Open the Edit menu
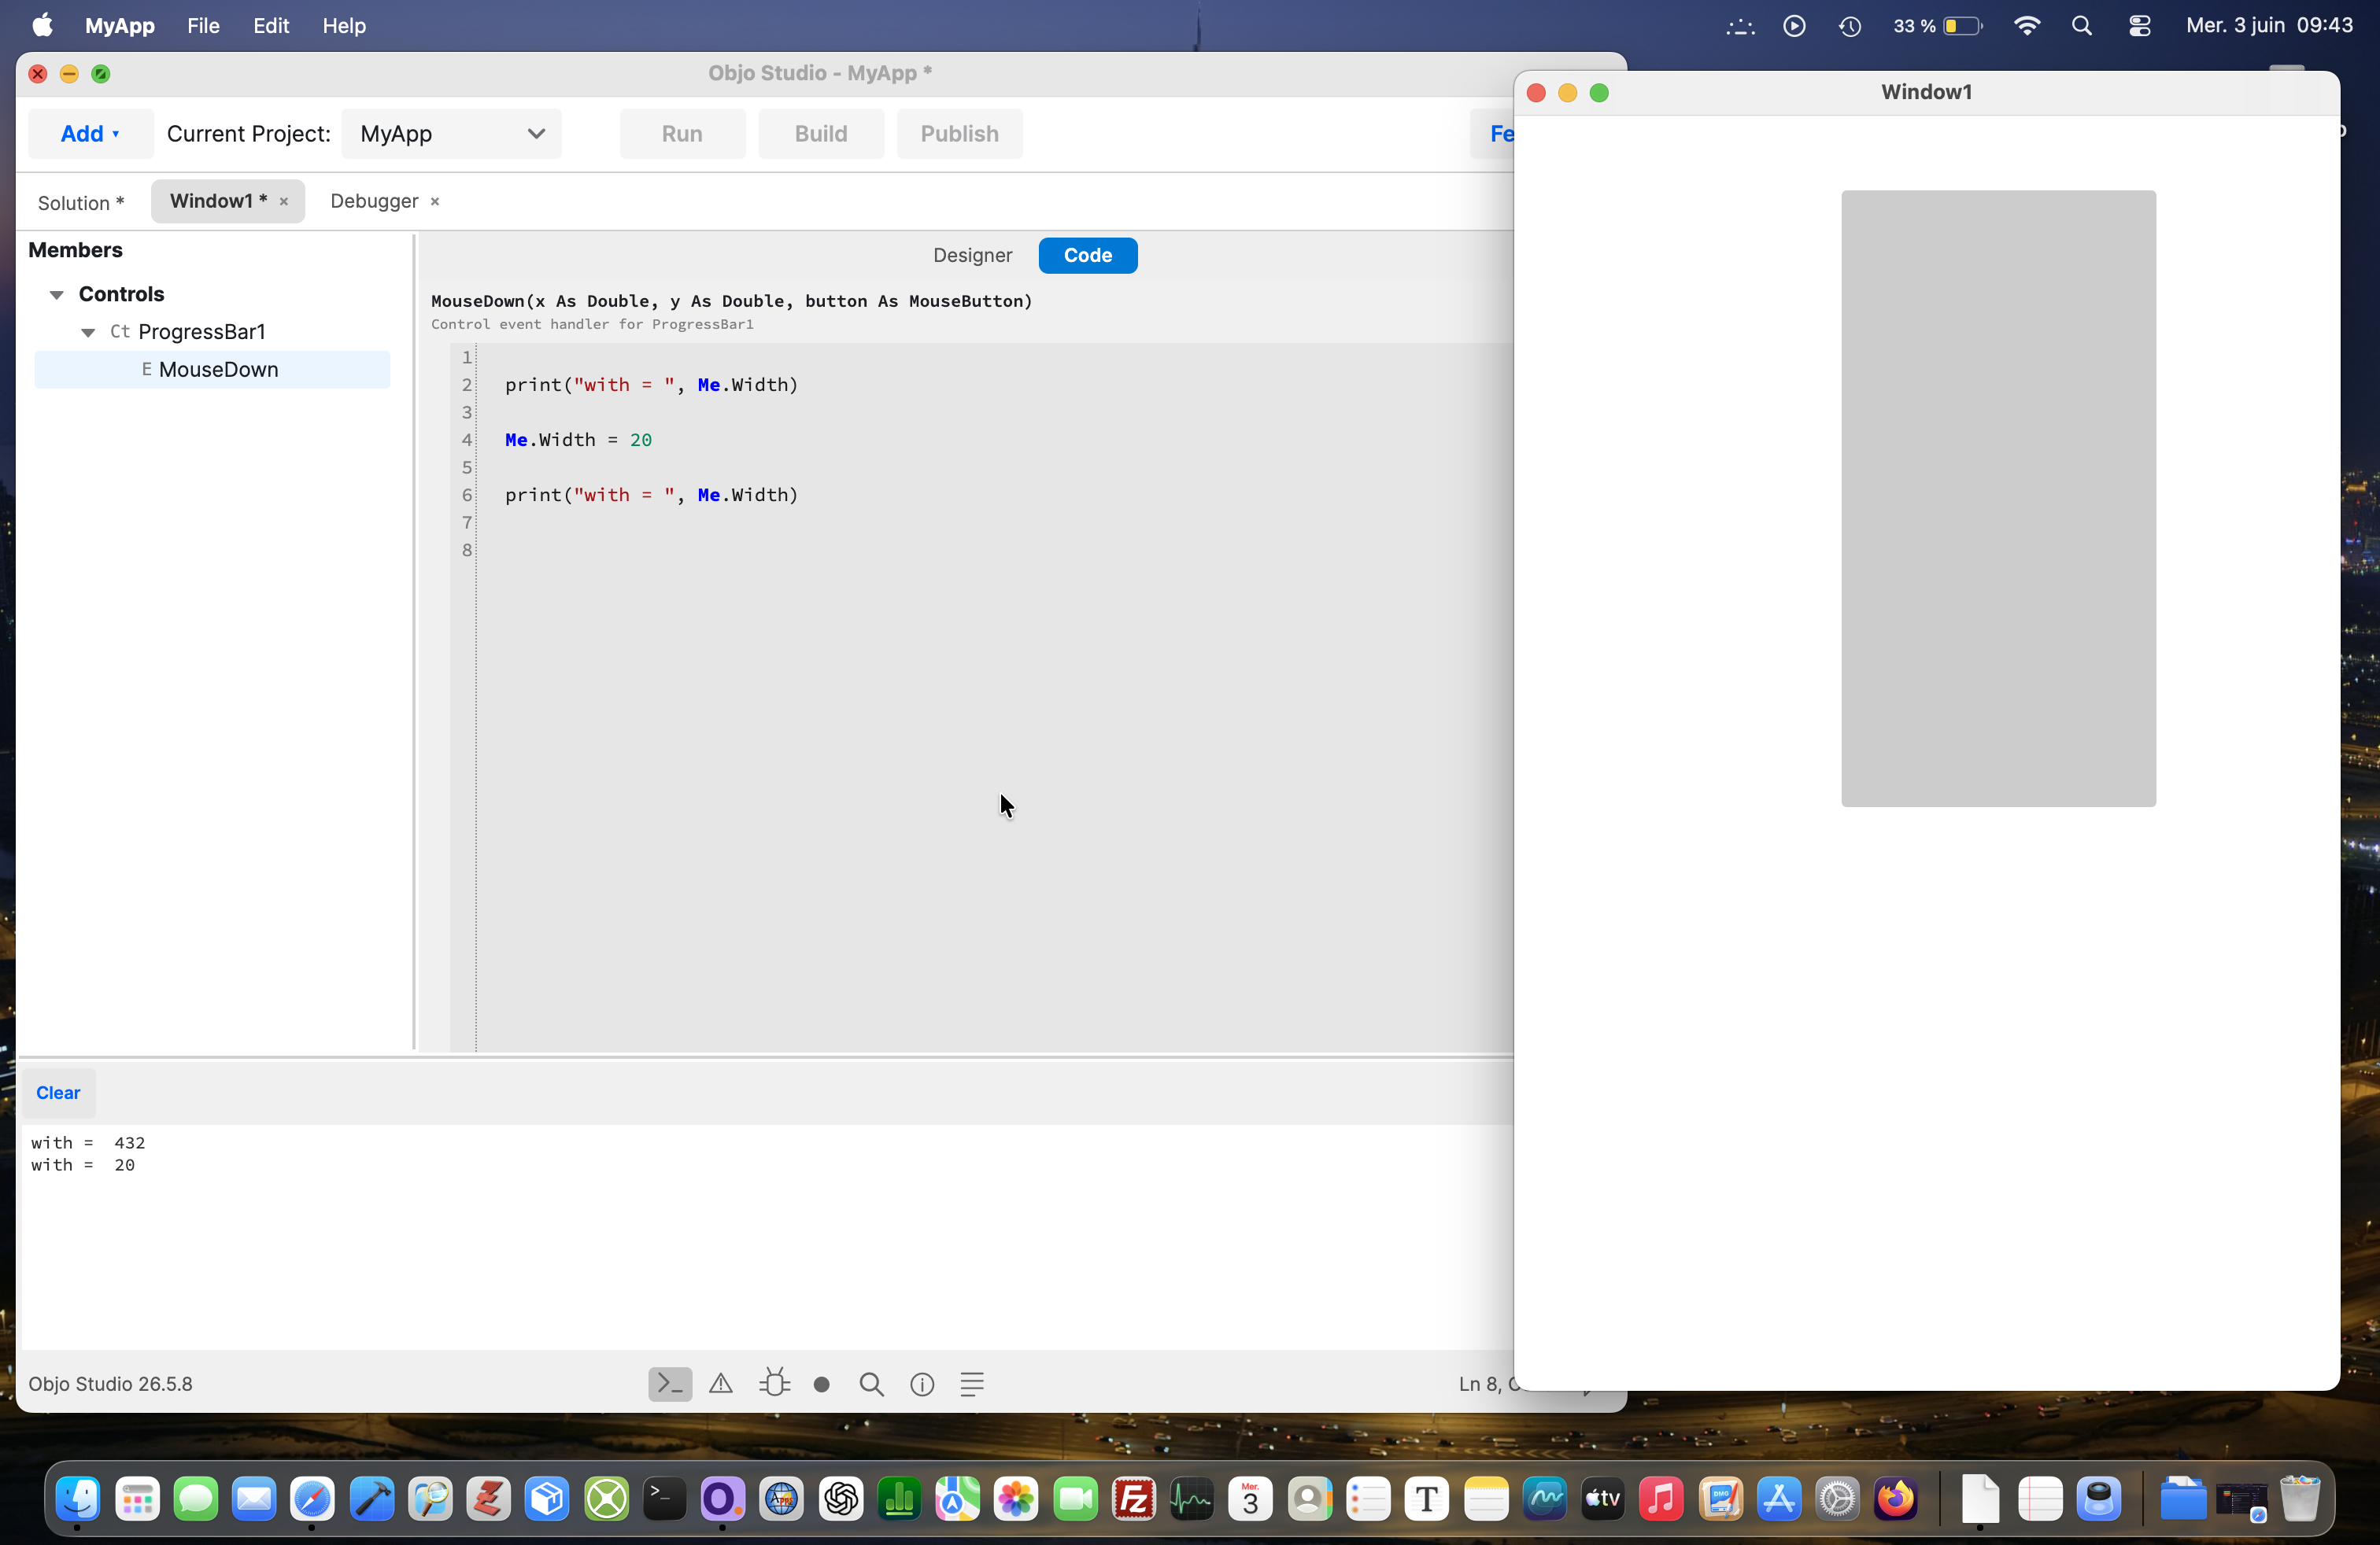Image resolution: width=2380 pixels, height=1545 pixels. pyautogui.click(x=271, y=26)
